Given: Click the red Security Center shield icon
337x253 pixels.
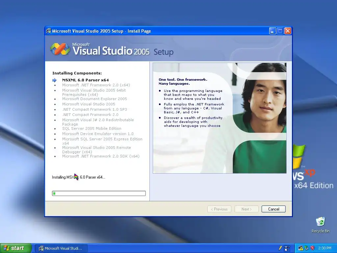Looking at the screenshot, I should (313, 248).
